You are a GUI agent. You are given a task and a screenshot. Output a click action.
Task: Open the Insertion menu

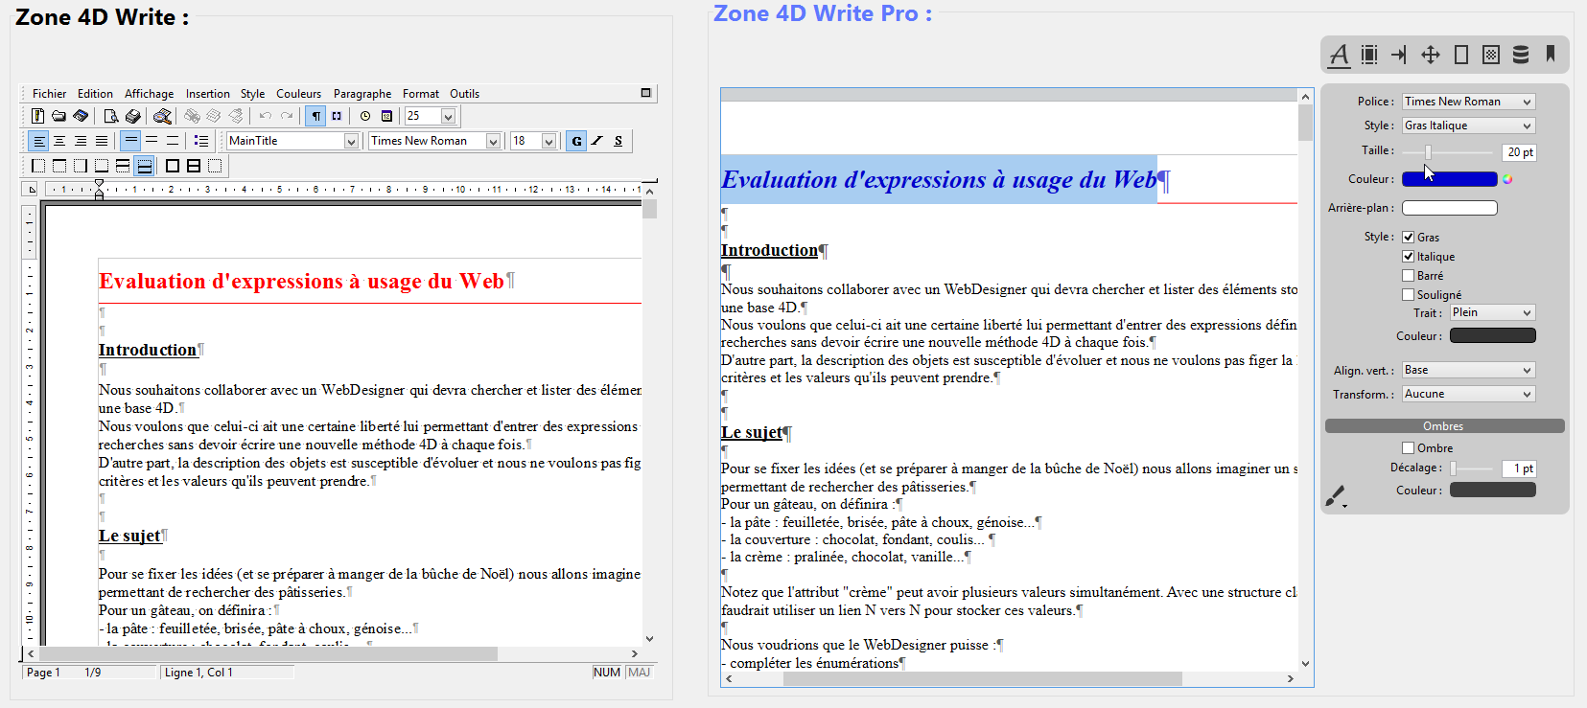click(207, 94)
